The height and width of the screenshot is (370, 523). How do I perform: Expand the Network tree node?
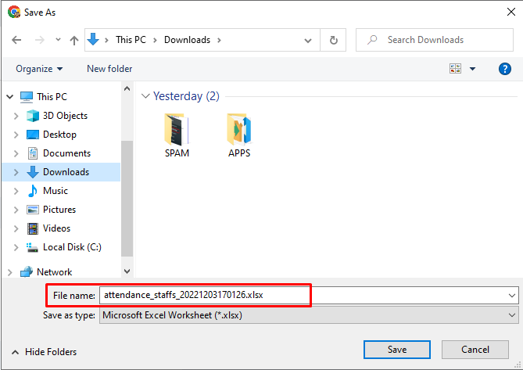[x=9, y=272]
